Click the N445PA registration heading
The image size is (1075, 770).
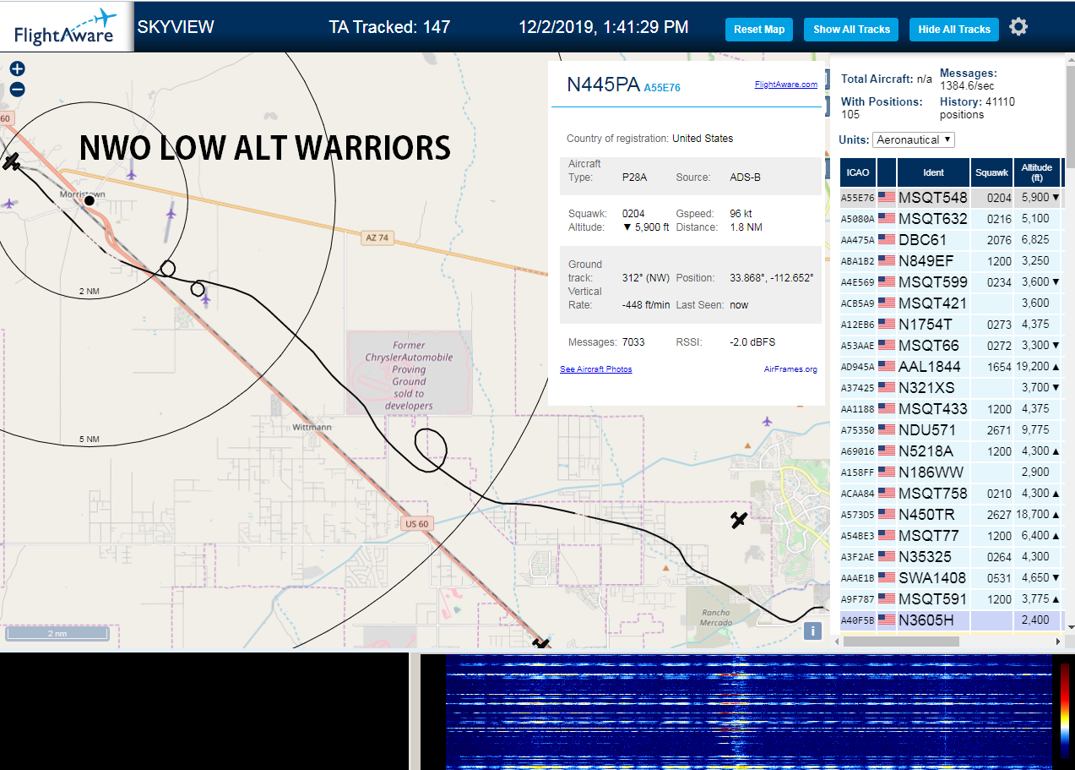coord(603,85)
